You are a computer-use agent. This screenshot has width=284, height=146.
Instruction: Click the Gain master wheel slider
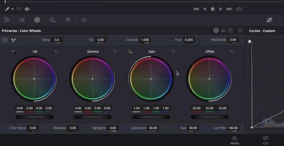(x=151, y=117)
